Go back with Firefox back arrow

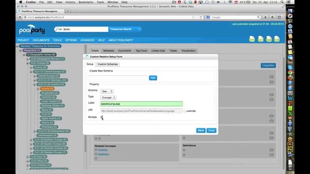click(19, 17)
